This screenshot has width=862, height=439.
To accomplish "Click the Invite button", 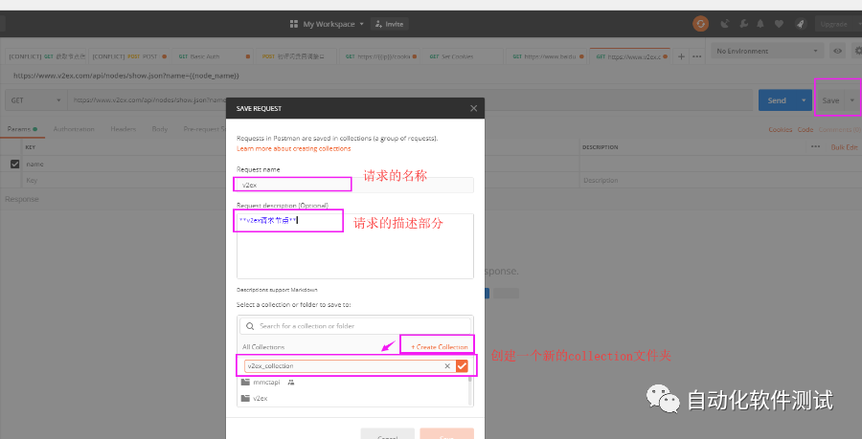I will click(x=390, y=24).
